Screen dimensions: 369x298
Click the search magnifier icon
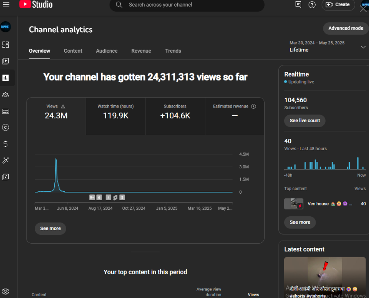pos(119,5)
